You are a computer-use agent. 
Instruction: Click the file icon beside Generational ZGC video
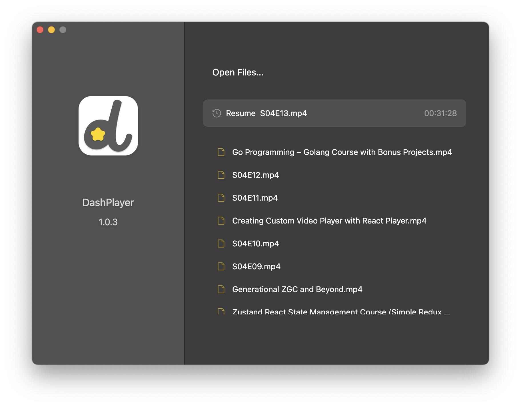221,289
